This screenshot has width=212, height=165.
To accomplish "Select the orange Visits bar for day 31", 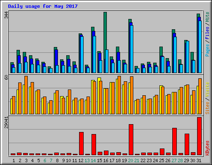I will pyautogui.click(x=200, y=96).
